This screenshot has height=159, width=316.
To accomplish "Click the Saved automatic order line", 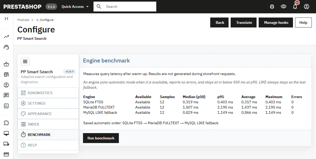I will tap(151, 123).
